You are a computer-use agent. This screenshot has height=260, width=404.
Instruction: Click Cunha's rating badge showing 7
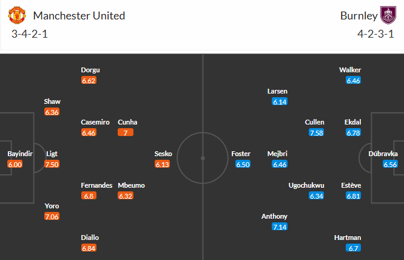click(x=126, y=132)
